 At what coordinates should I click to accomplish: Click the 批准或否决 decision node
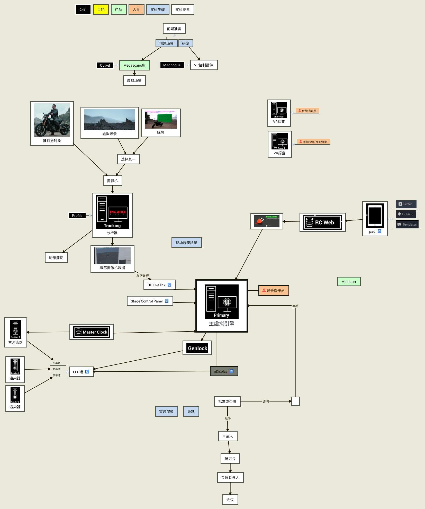pos(227,401)
